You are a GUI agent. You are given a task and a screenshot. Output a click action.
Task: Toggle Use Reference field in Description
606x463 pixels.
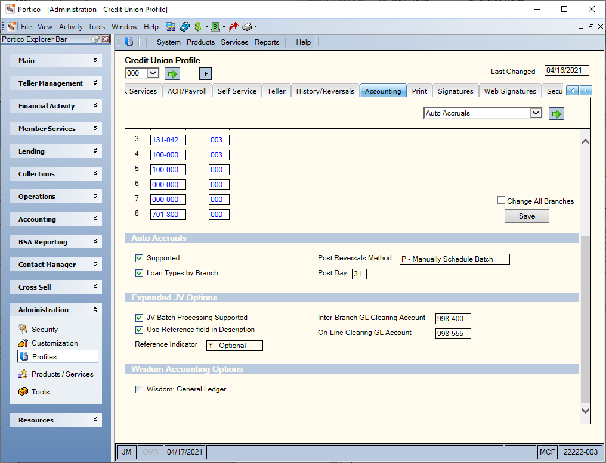(139, 330)
